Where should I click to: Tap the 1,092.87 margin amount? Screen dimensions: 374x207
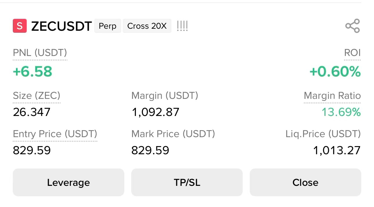coord(155,112)
